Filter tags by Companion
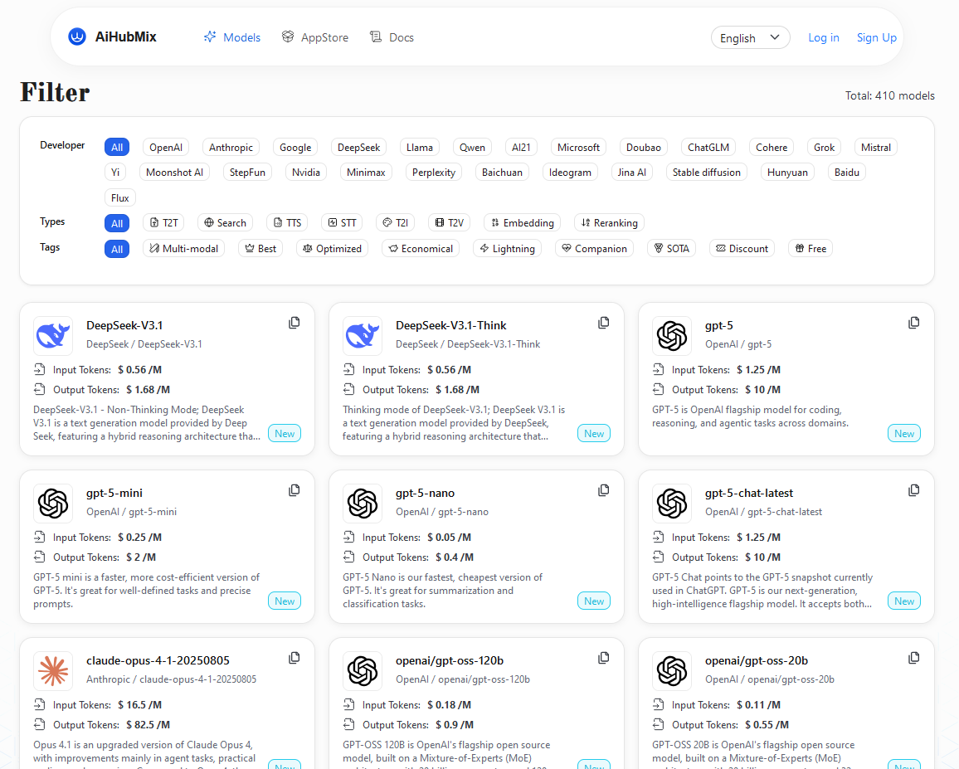The image size is (959, 769). (595, 248)
